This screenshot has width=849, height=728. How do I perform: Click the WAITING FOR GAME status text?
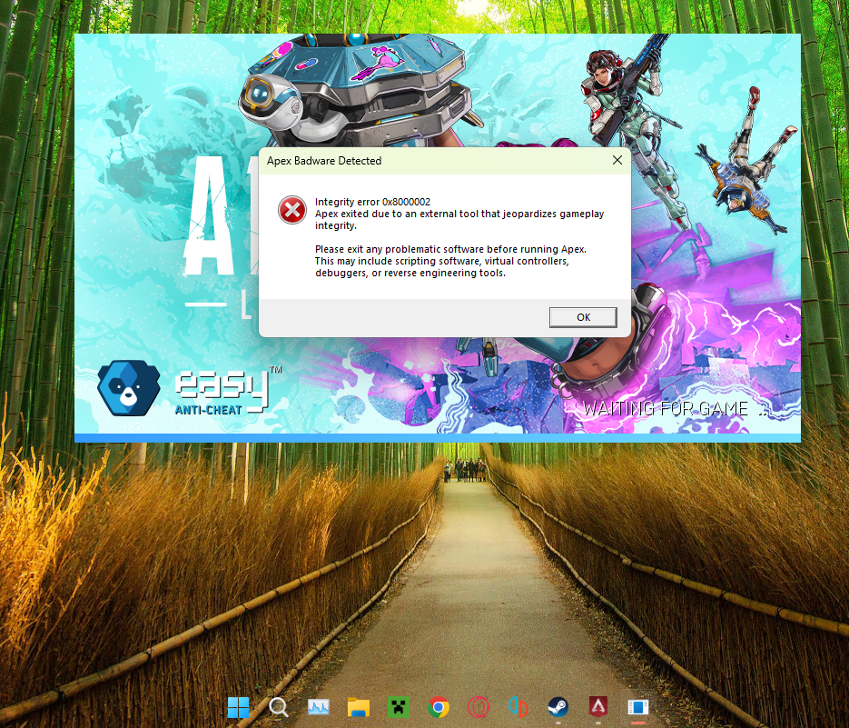click(x=665, y=409)
